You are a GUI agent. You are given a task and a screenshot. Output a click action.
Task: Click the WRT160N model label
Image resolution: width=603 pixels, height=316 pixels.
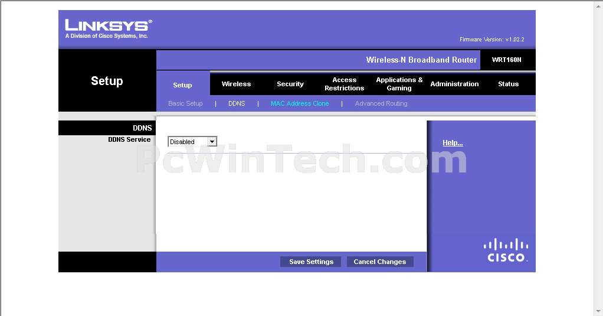pos(506,60)
